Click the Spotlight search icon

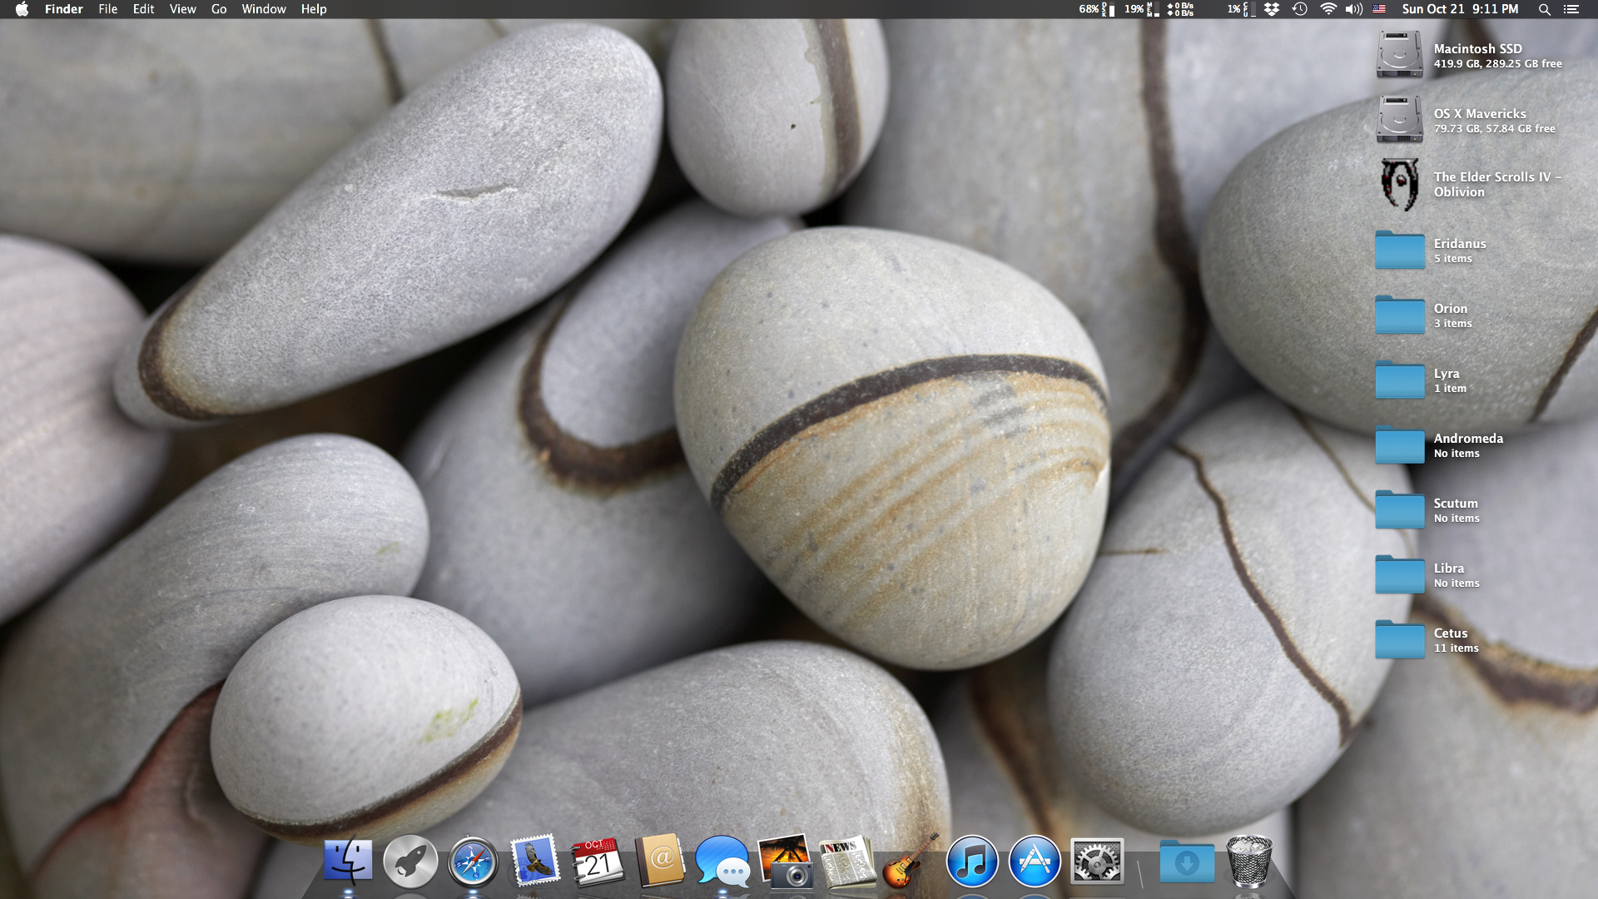(1544, 9)
